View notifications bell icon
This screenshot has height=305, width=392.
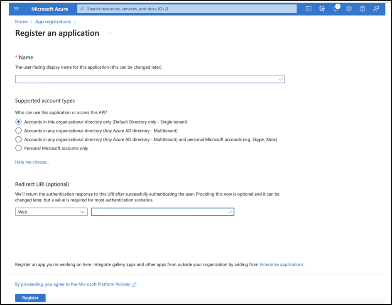[336, 9]
